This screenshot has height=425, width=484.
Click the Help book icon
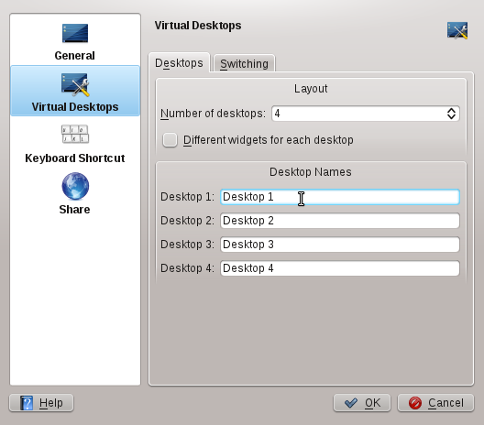(27, 403)
